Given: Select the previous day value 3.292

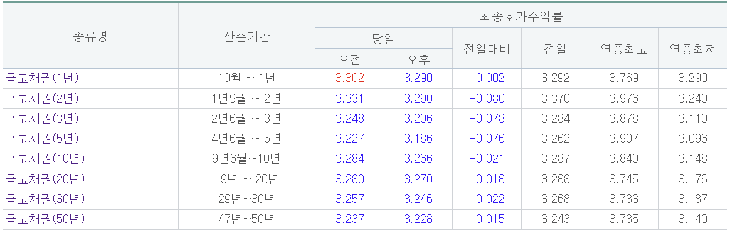Looking at the screenshot, I should pyautogui.click(x=556, y=78).
